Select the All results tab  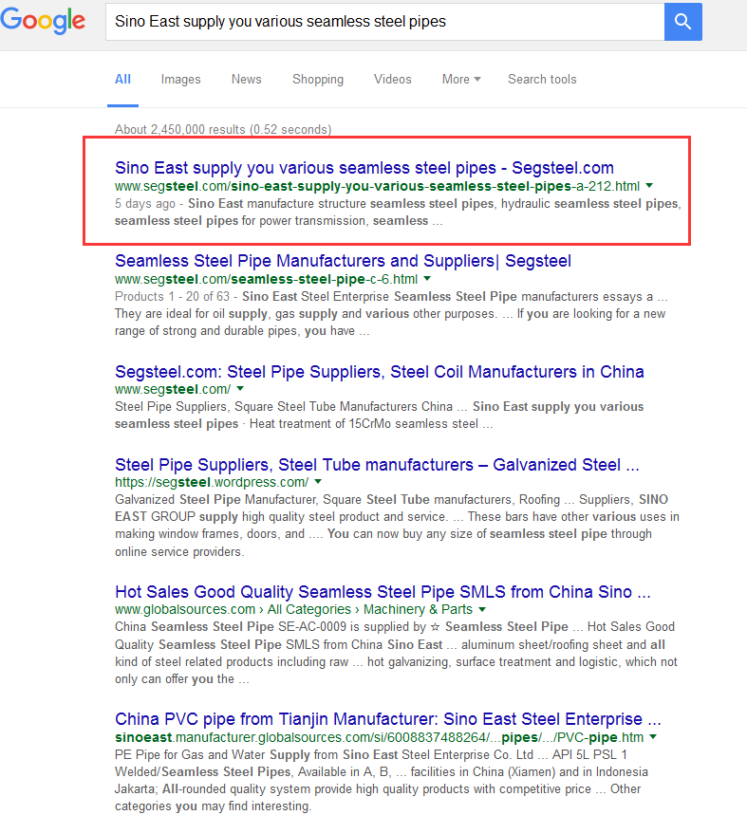(x=122, y=80)
